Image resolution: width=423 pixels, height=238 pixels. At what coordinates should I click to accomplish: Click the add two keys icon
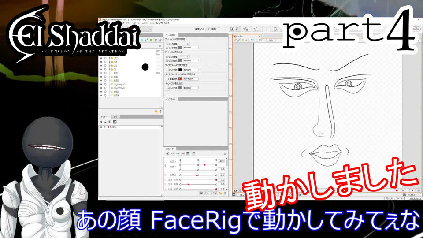point(173,154)
